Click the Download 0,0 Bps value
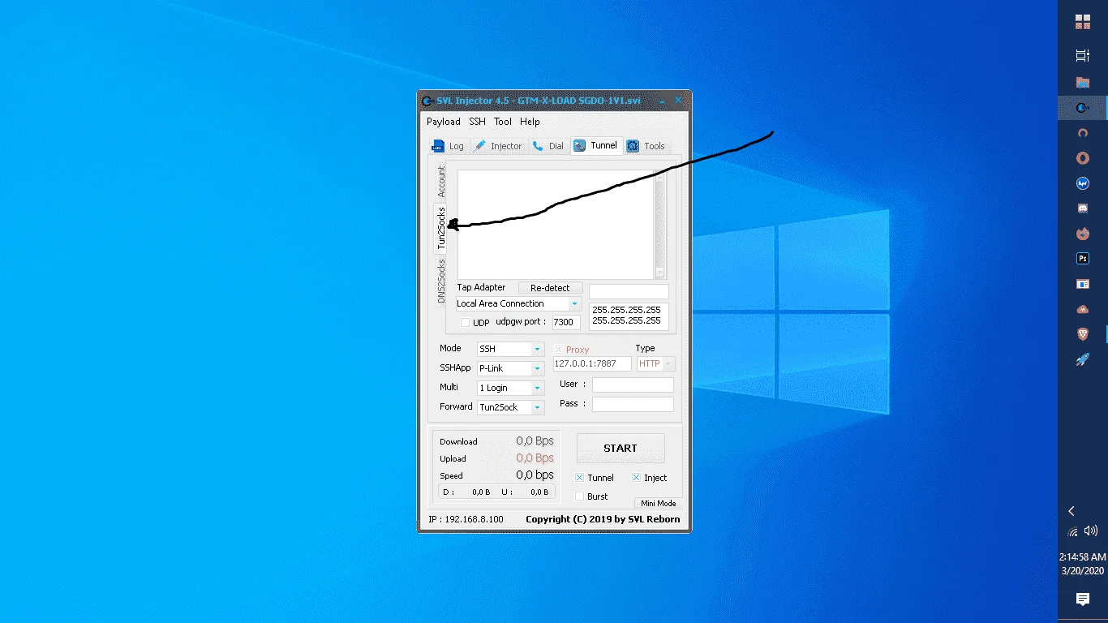 tap(535, 441)
